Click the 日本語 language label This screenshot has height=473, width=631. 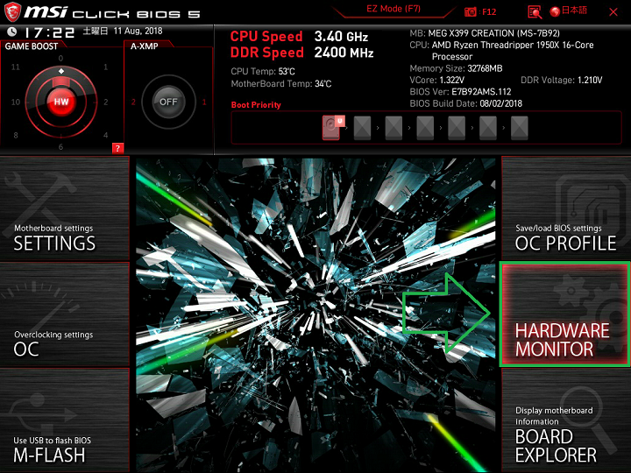(574, 11)
